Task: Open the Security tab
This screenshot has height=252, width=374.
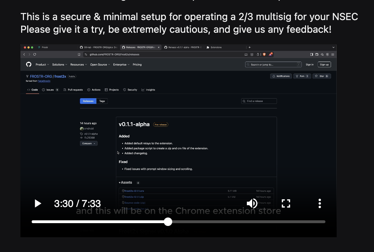Action: (x=130, y=90)
